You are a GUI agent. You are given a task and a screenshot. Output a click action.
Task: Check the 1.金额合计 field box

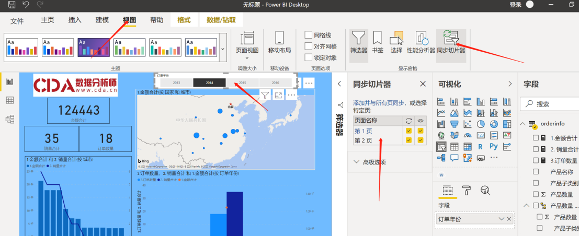(x=536, y=138)
